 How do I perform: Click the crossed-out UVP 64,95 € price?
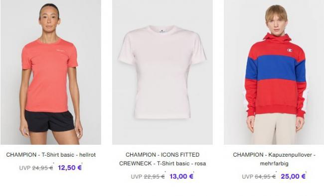click(259, 177)
